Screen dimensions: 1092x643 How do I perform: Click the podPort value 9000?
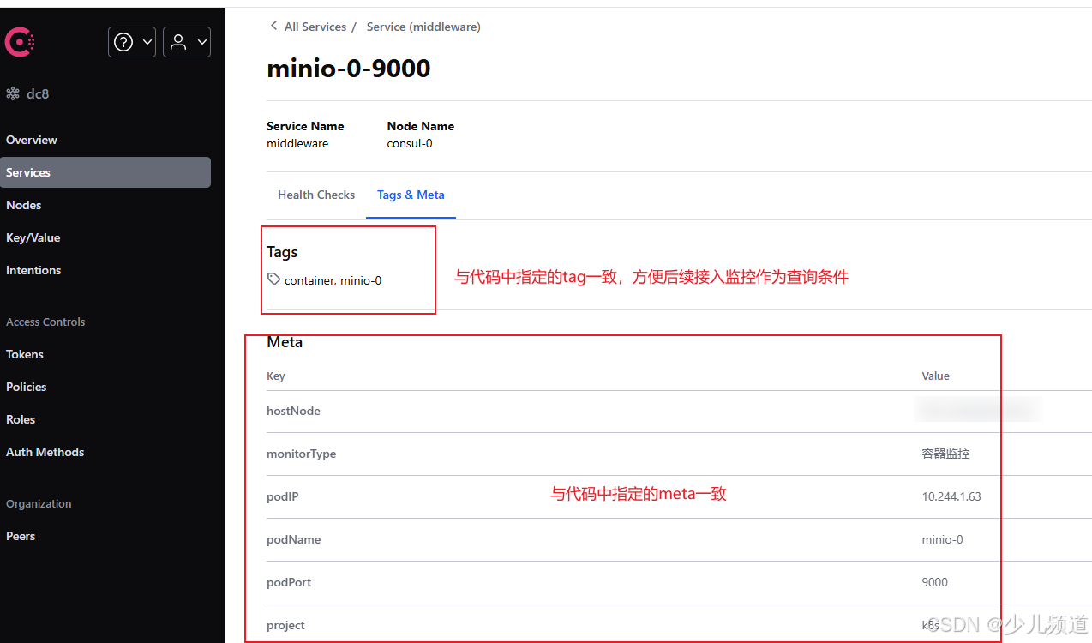point(935,582)
